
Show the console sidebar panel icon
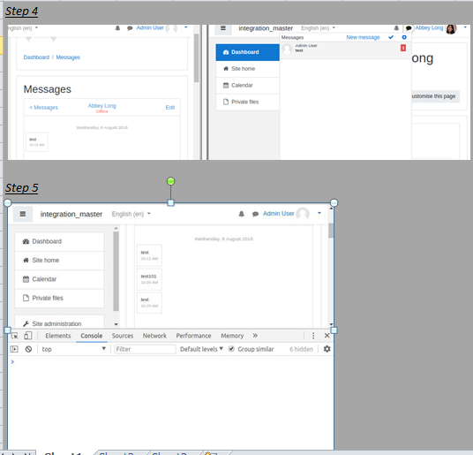coord(14,349)
